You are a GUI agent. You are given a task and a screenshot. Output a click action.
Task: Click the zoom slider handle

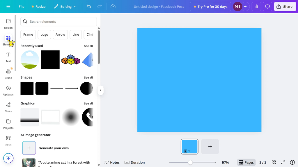(x=190, y=162)
